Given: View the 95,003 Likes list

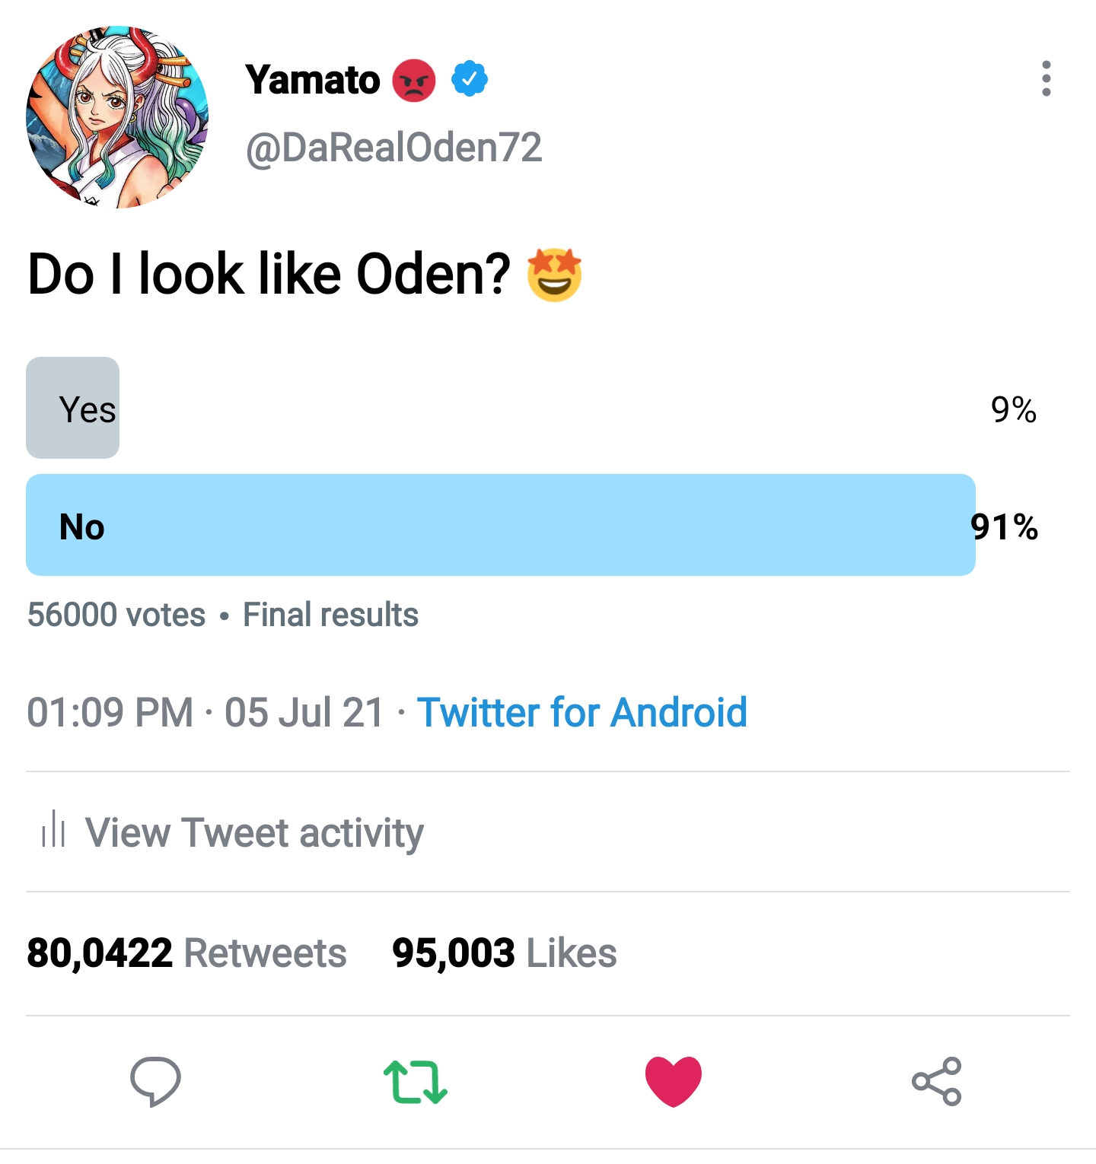Looking at the screenshot, I should click(x=504, y=953).
